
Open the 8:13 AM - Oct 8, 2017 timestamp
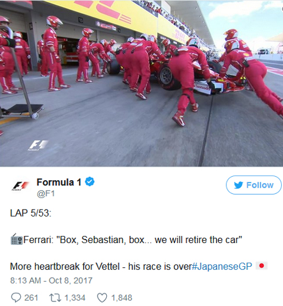[51, 281]
